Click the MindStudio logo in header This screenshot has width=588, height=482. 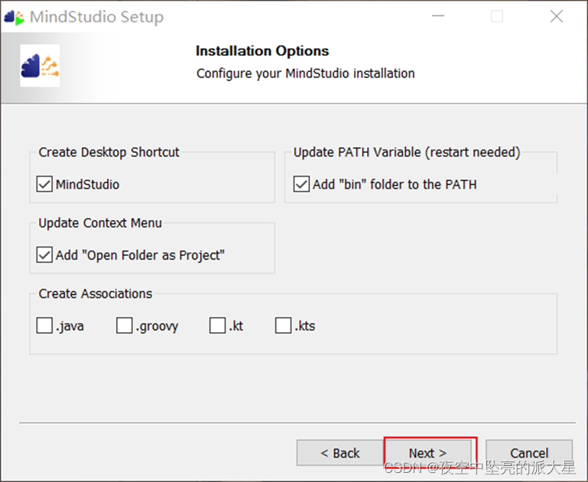click(x=40, y=66)
